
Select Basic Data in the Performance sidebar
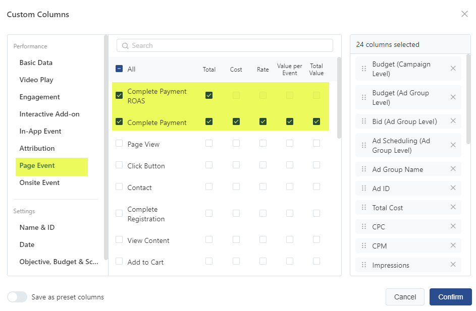click(x=35, y=63)
